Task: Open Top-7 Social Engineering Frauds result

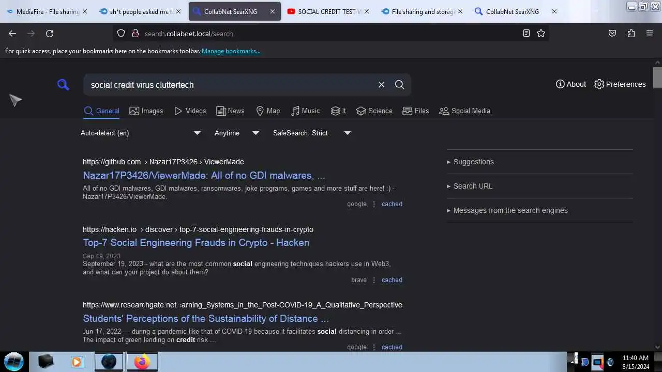Action: click(196, 242)
